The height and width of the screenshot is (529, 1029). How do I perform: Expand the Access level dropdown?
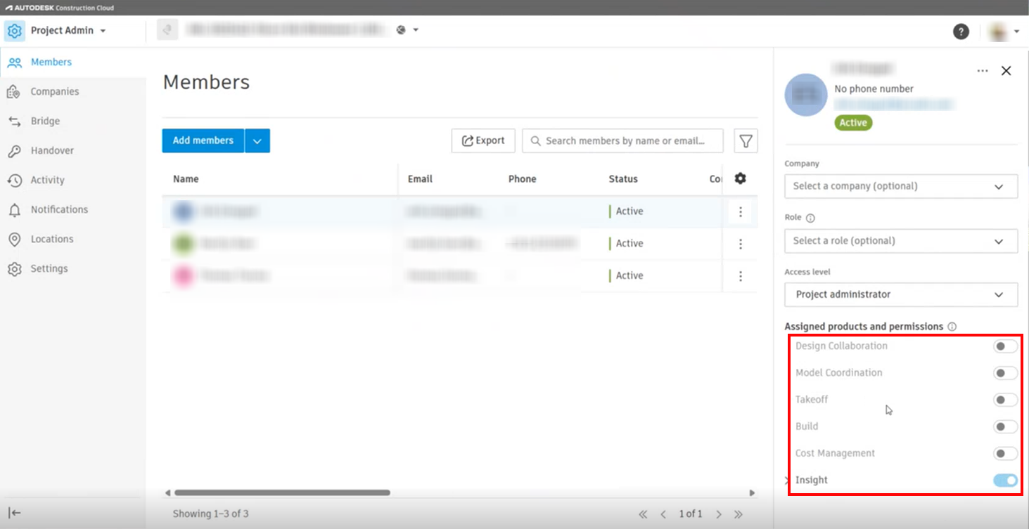(x=901, y=294)
